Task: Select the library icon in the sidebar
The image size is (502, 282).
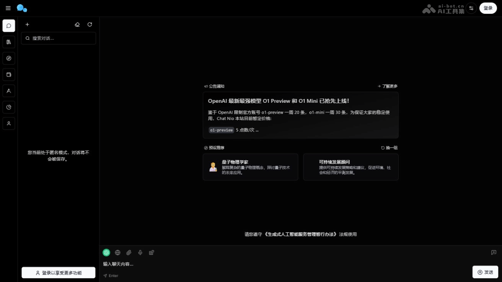Action: coord(9,42)
